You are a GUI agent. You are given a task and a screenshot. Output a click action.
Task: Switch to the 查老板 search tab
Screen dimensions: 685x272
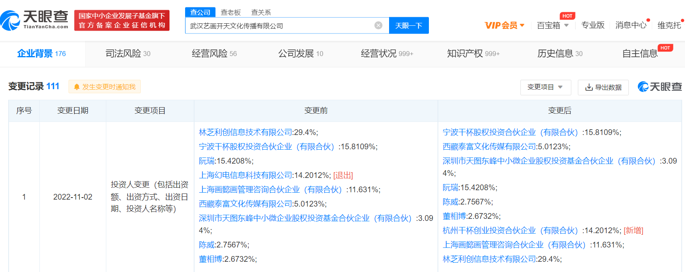[x=231, y=12]
